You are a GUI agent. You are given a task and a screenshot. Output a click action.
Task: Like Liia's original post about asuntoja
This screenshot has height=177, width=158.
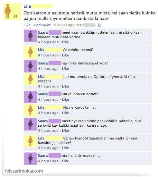[27, 25]
